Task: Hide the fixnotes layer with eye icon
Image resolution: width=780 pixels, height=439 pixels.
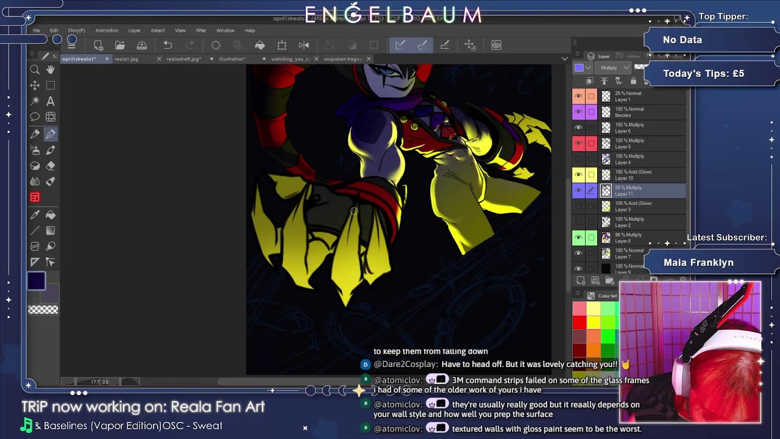Action: [x=578, y=112]
